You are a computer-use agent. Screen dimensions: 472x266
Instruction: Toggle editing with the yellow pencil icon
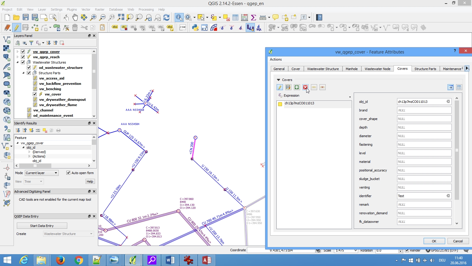tap(17, 28)
